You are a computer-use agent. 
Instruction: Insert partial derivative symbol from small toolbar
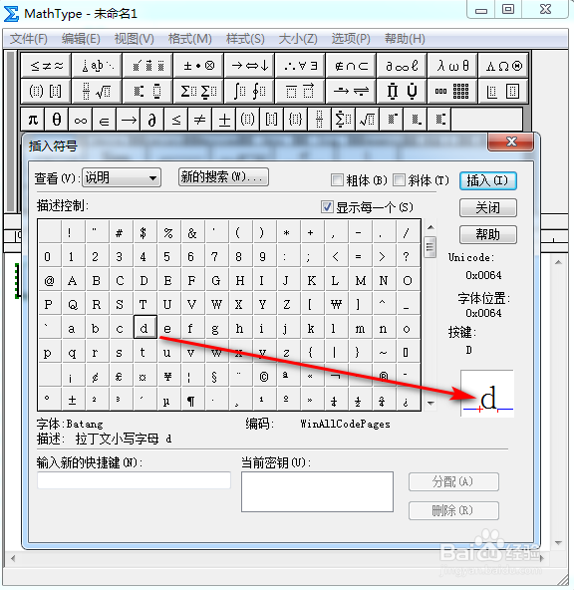[x=151, y=120]
